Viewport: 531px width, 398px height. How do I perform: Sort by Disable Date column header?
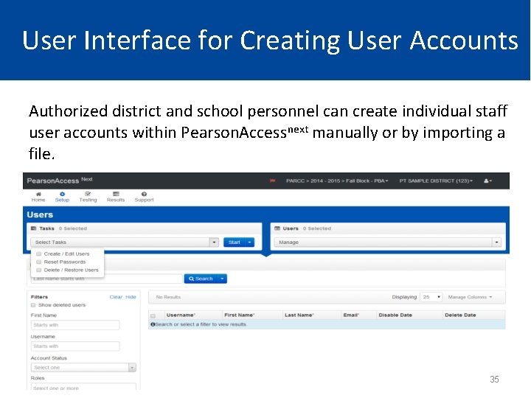395,315
